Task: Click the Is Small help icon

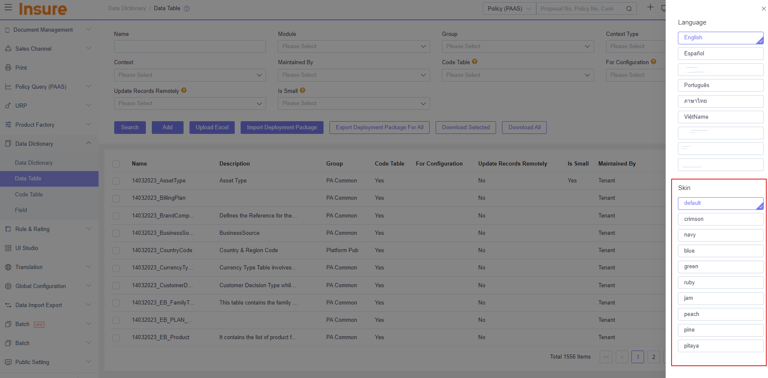Action: click(x=302, y=90)
